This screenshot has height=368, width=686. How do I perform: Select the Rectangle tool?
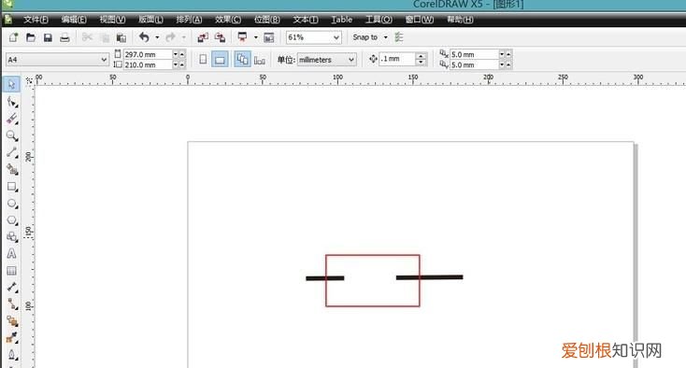[12, 187]
